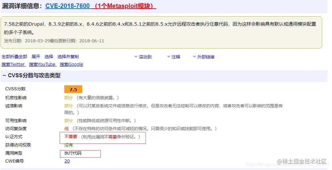
Task: Select the 诚信影响 label
Action: [x=14, y=106]
